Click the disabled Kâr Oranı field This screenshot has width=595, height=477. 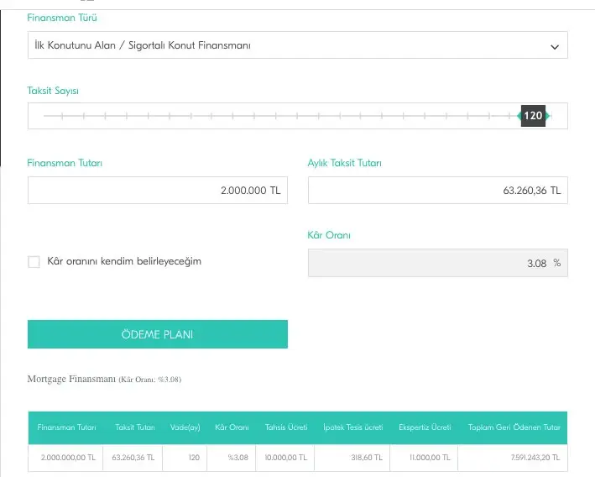pyautogui.click(x=437, y=263)
